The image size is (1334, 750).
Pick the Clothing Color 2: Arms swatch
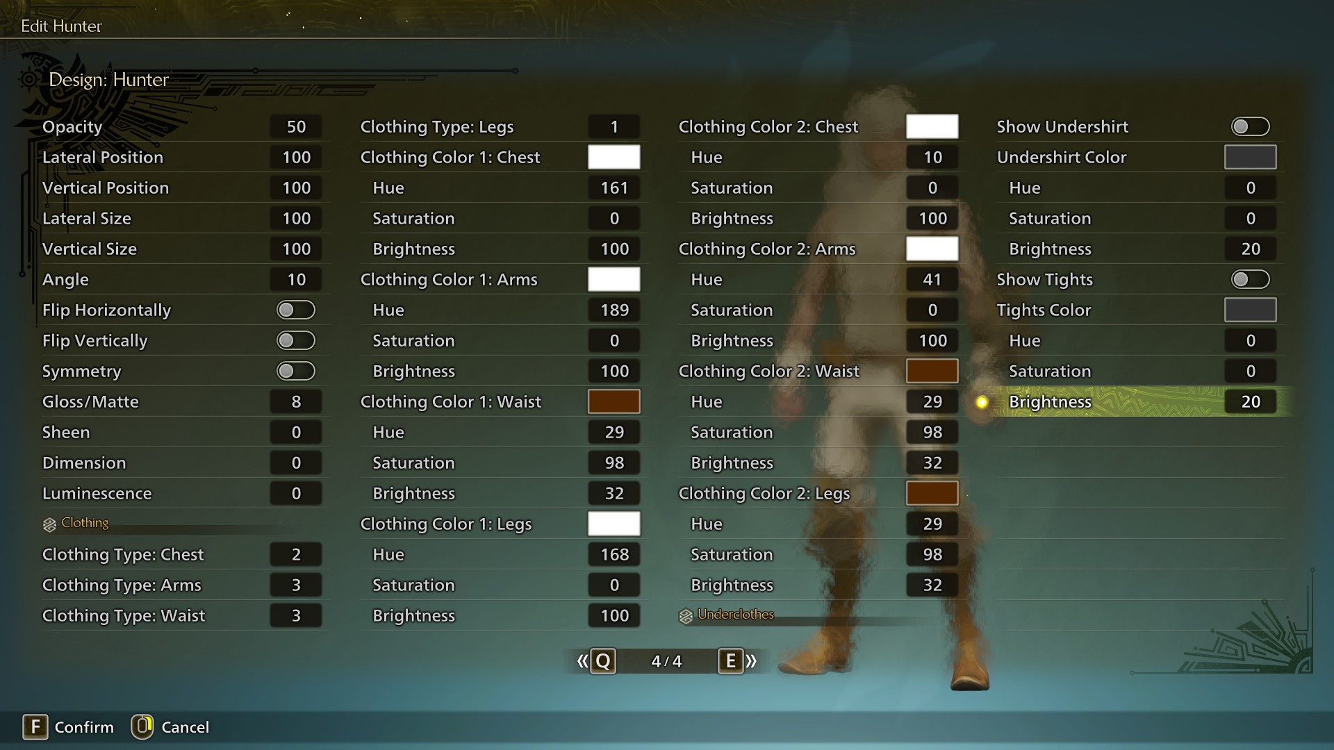tap(932, 249)
